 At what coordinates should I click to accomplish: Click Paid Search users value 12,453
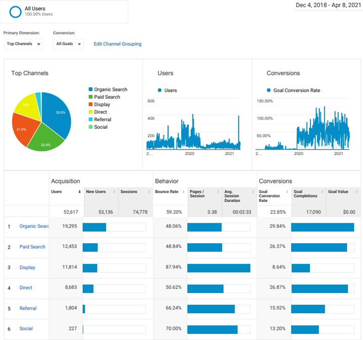[x=69, y=247]
